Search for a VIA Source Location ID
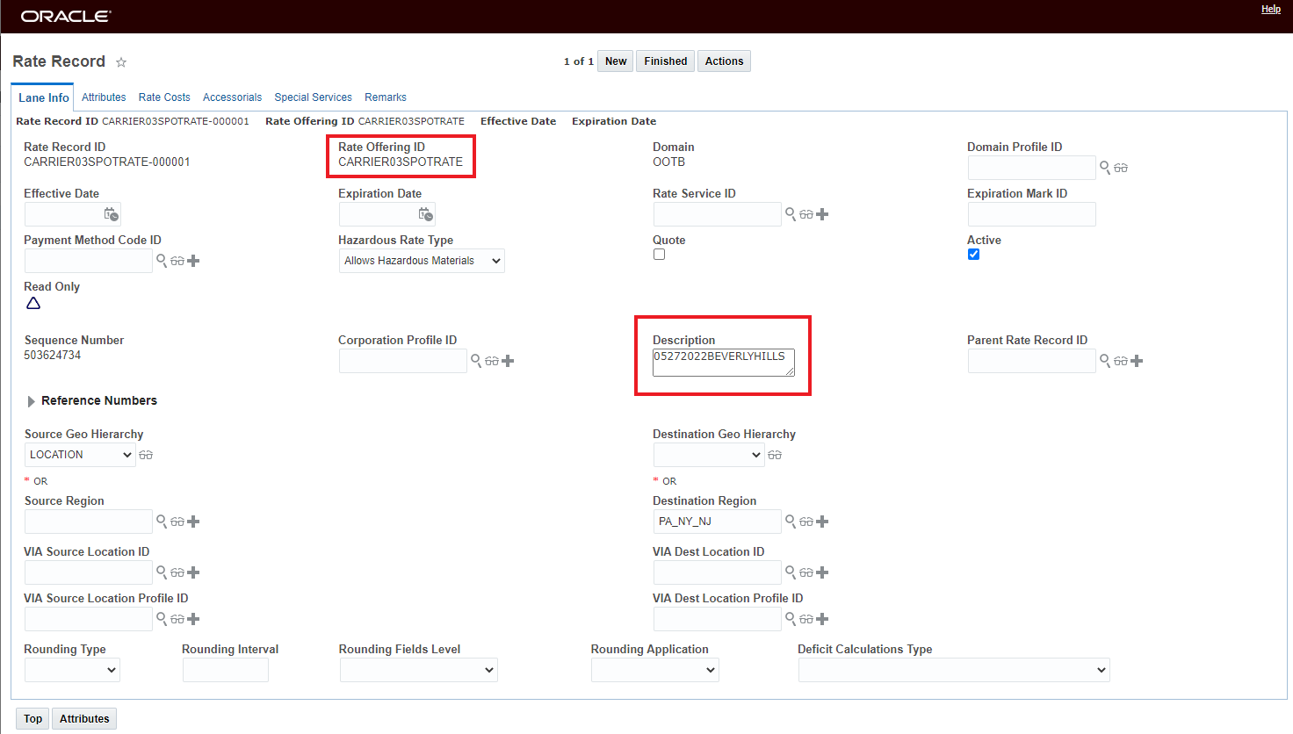Screen dimensions: 1293x734 (x=162, y=572)
